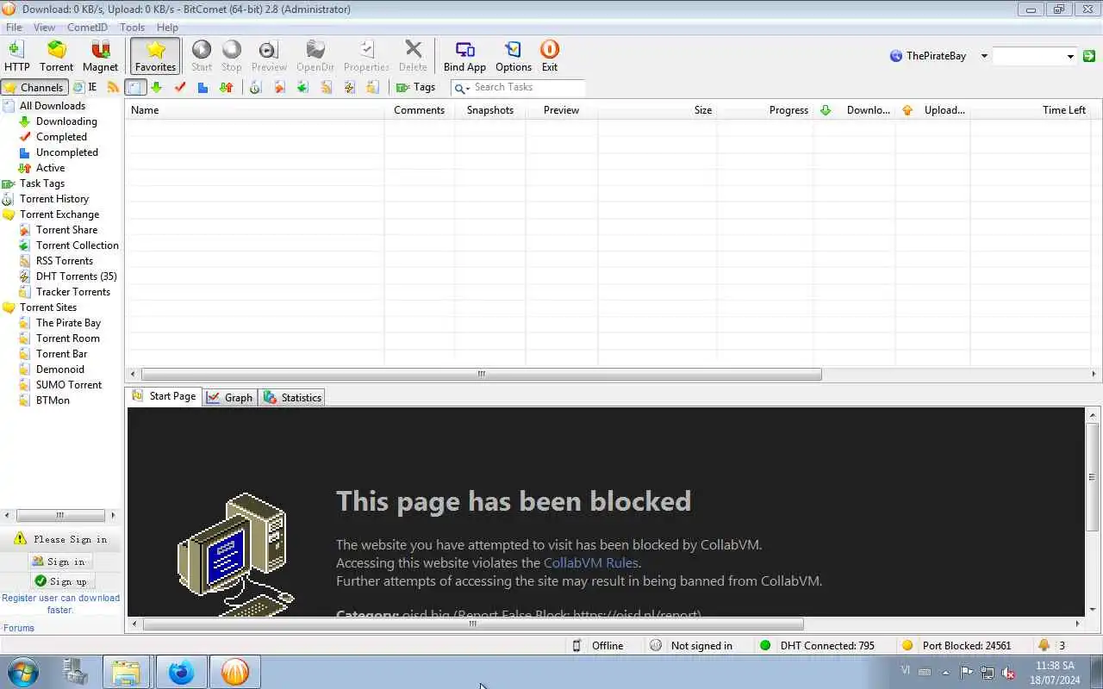The width and height of the screenshot is (1103, 689).
Task: Open the Help menu
Action: 167,28
